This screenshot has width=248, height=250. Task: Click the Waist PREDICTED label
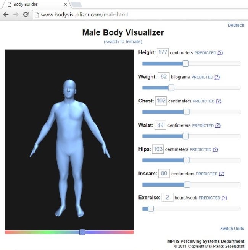click(x=203, y=126)
